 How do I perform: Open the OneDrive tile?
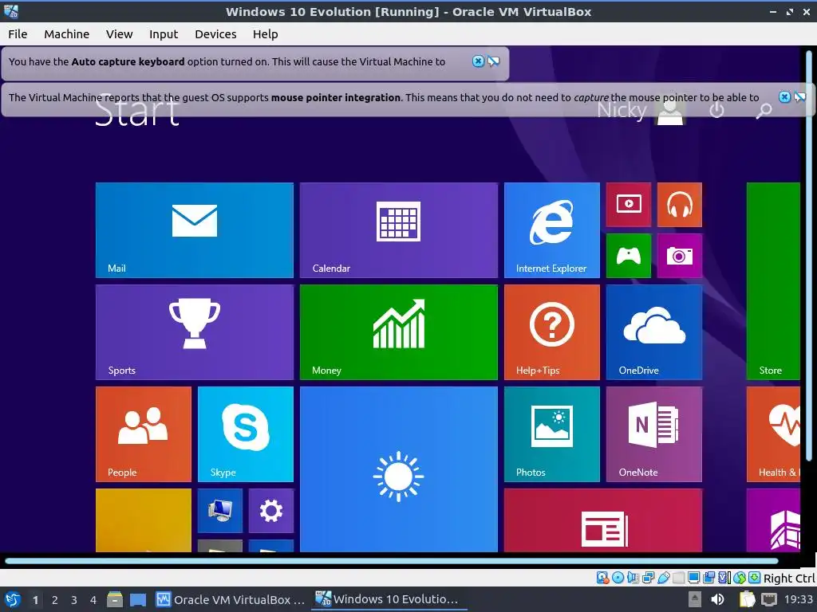coord(654,332)
